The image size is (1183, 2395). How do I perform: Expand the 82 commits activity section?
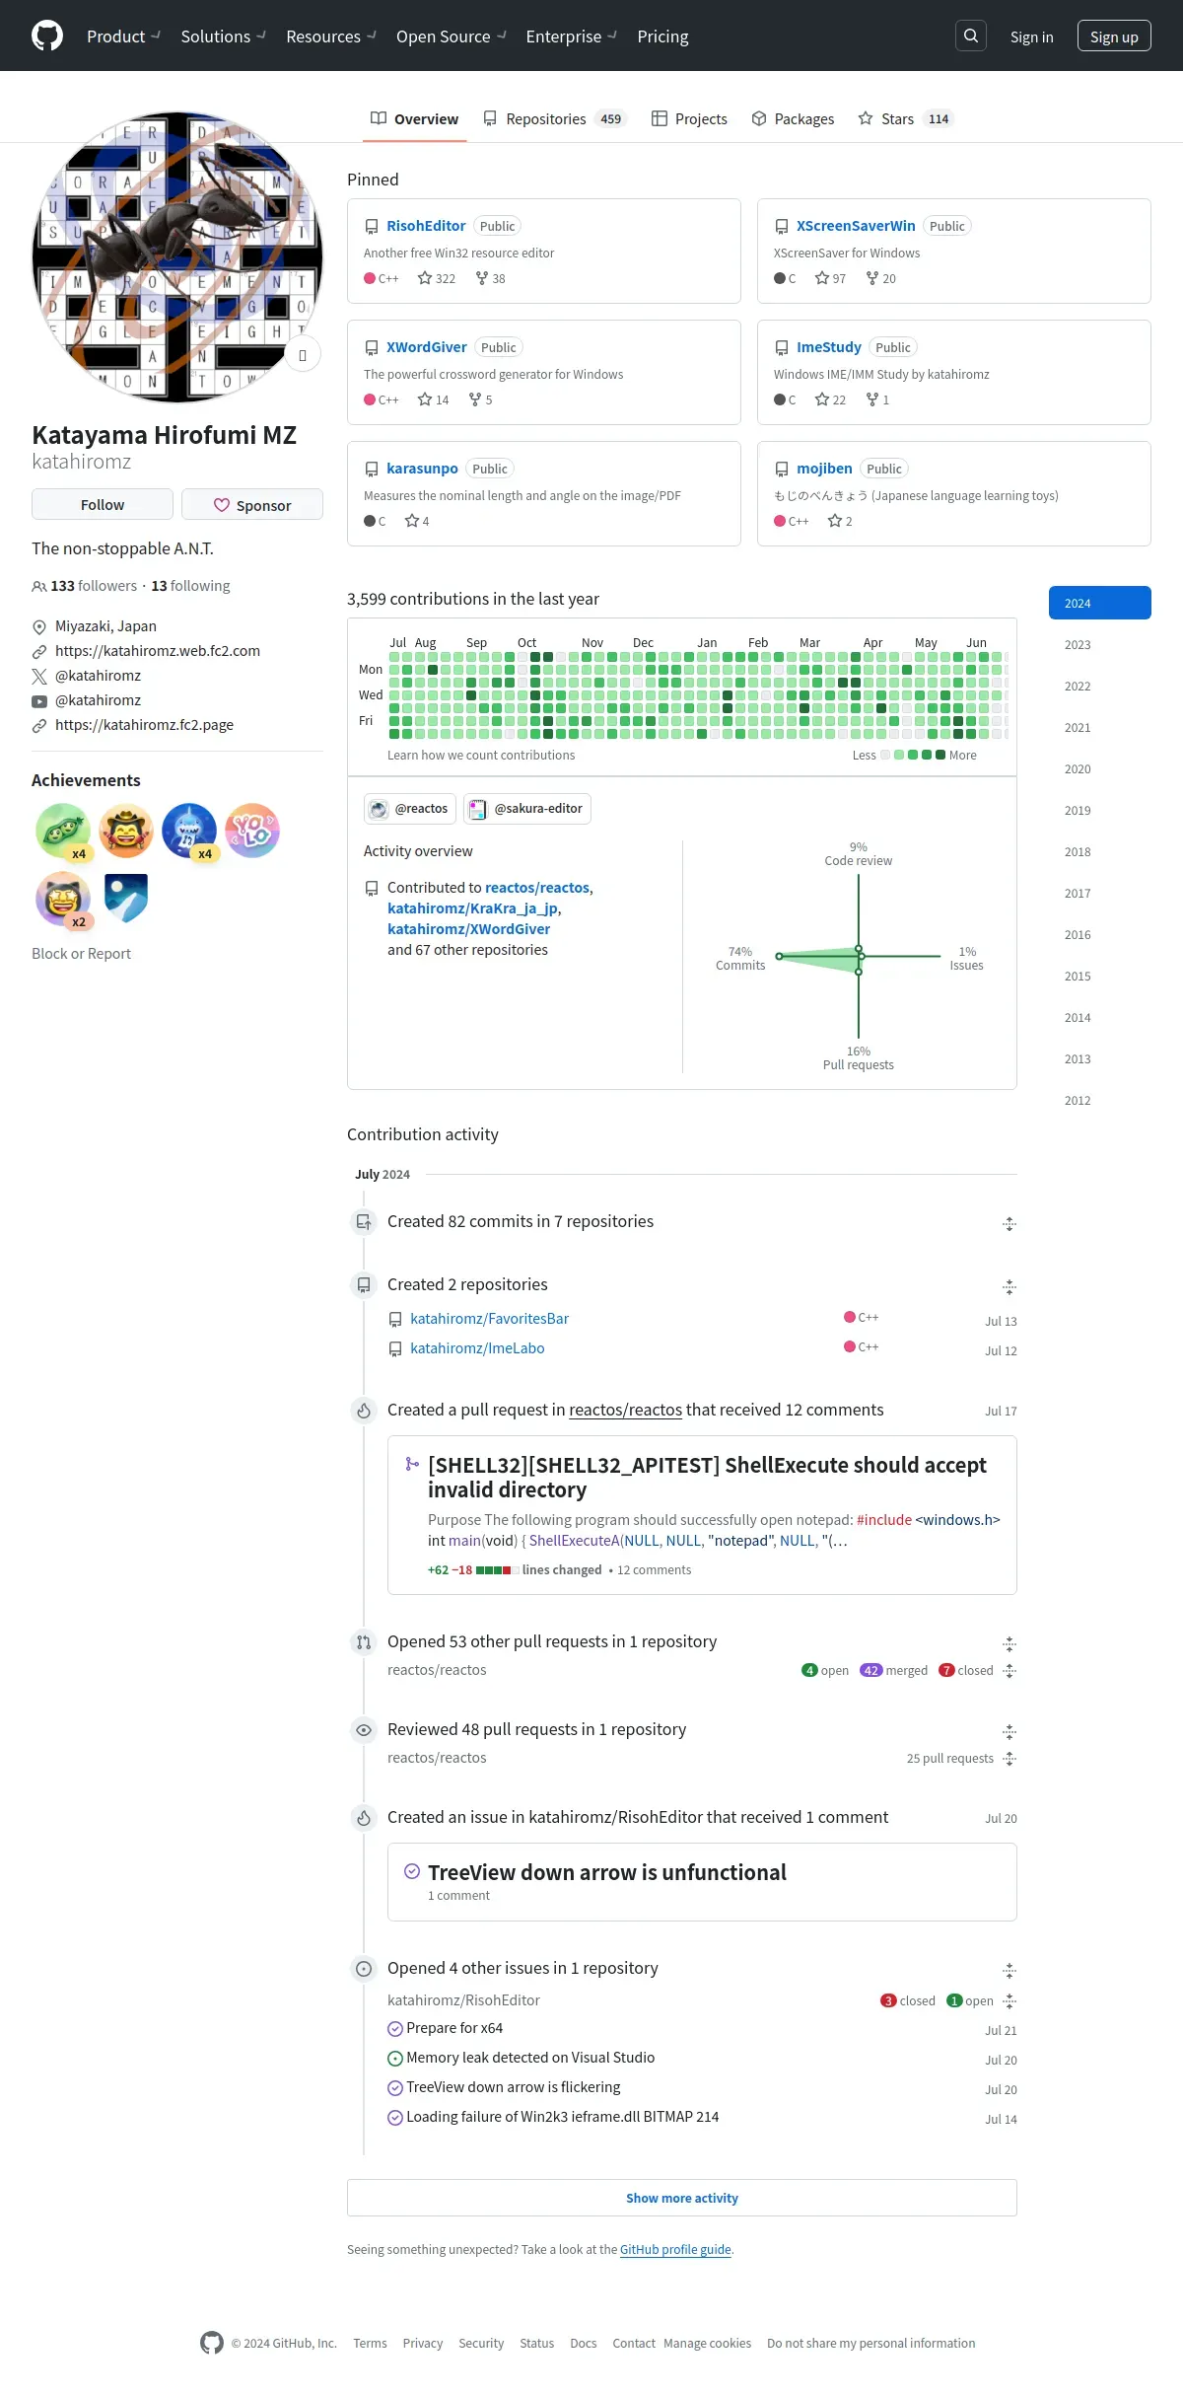click(1009, 1224)
